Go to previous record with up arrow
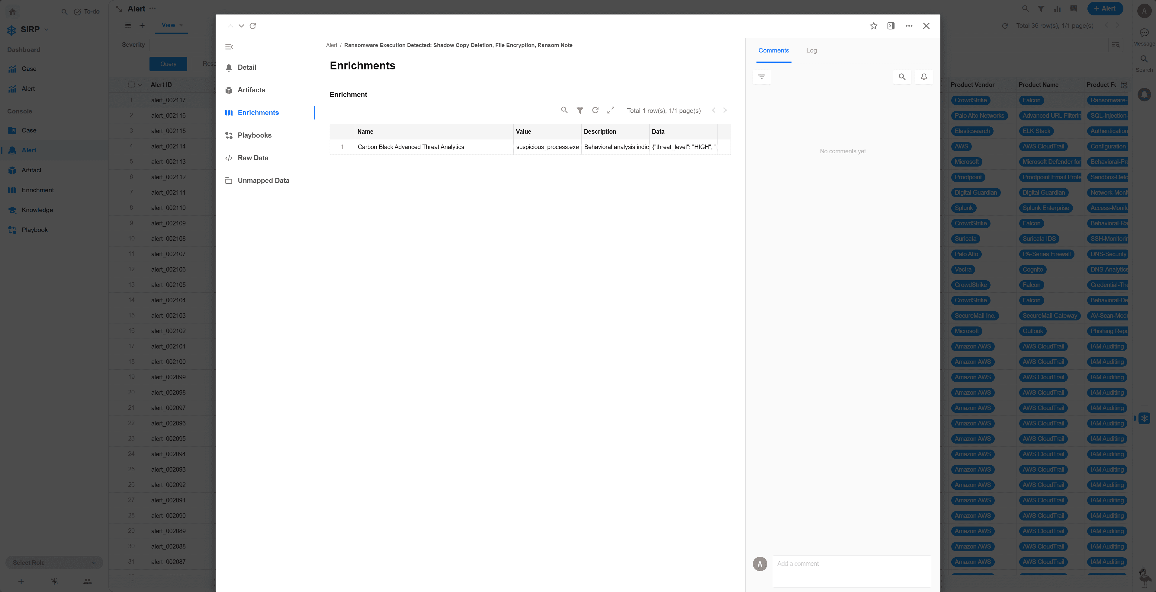 (230, 26)
